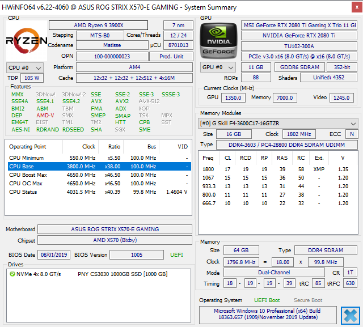
Task: Click the 64 GB memory size field
Action: pyautogui.click(x=241, y=250)
